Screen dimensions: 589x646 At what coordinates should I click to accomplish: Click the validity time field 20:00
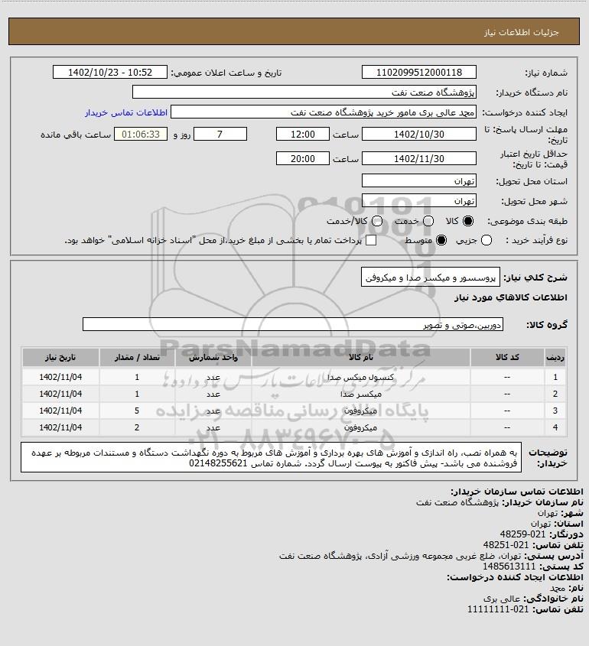pos(303,158)
